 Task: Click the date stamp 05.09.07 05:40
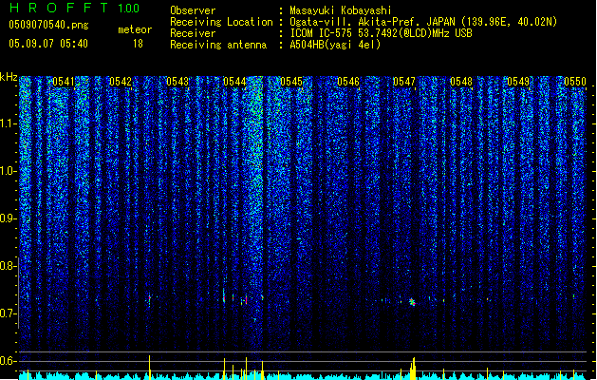click(48, 44)
